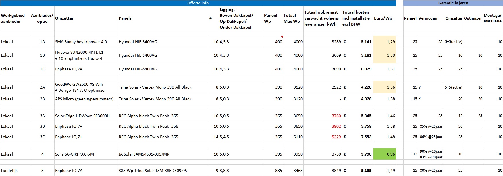The height and width of the screenshot is (176, 503).
Task: Click the 'Totaal kosten incl installatie' header
Action: tap(357, 18)
